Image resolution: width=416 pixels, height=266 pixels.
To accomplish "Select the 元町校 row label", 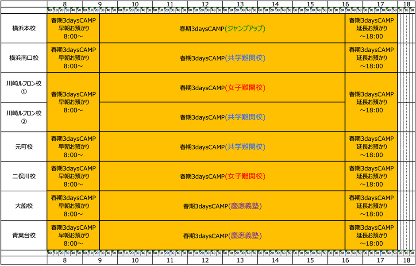I will click(x=23, y=146).
